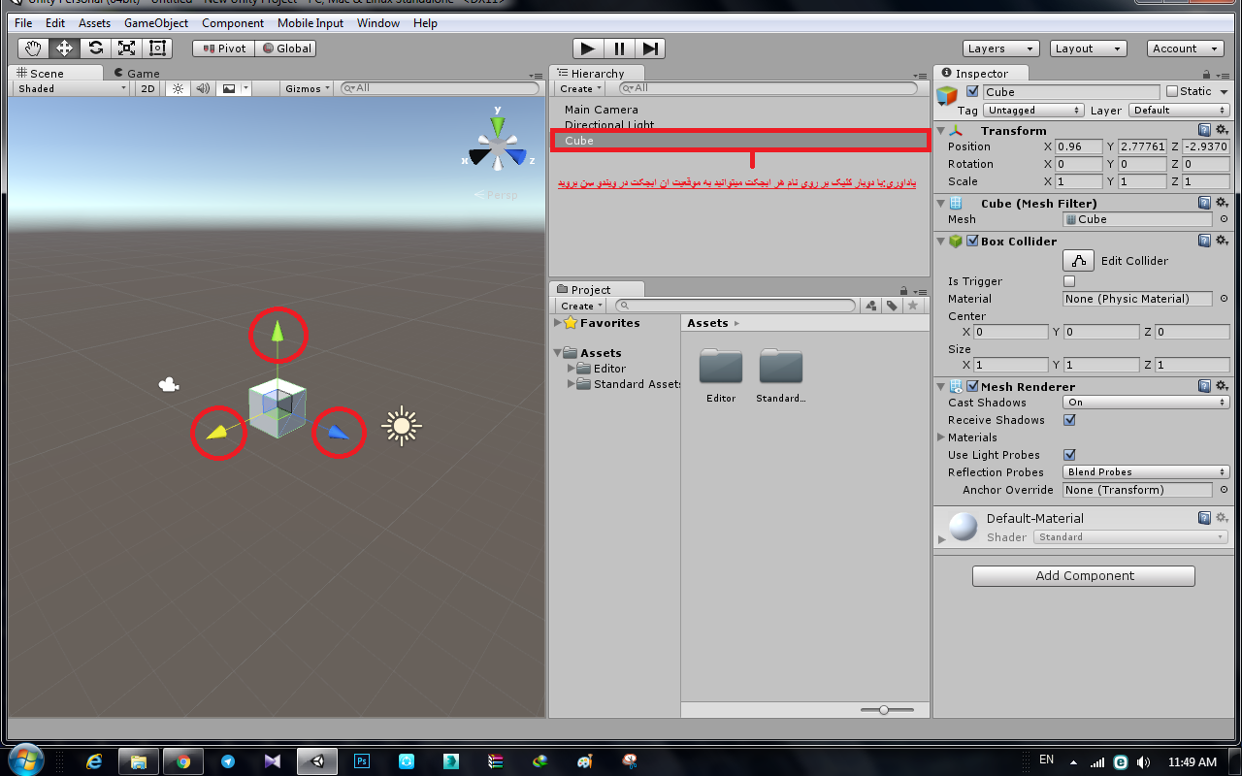Toggle scene audio speaker icon
This screenshot has width=1242, height=776.
[202, 88]
